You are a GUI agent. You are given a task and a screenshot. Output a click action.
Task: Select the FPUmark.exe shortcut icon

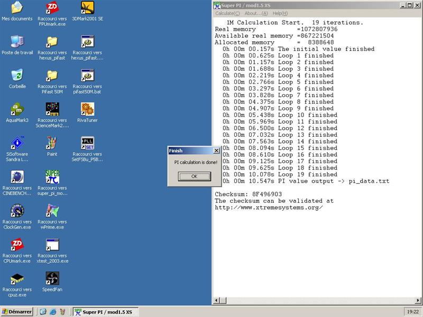[x=52, y=7]
